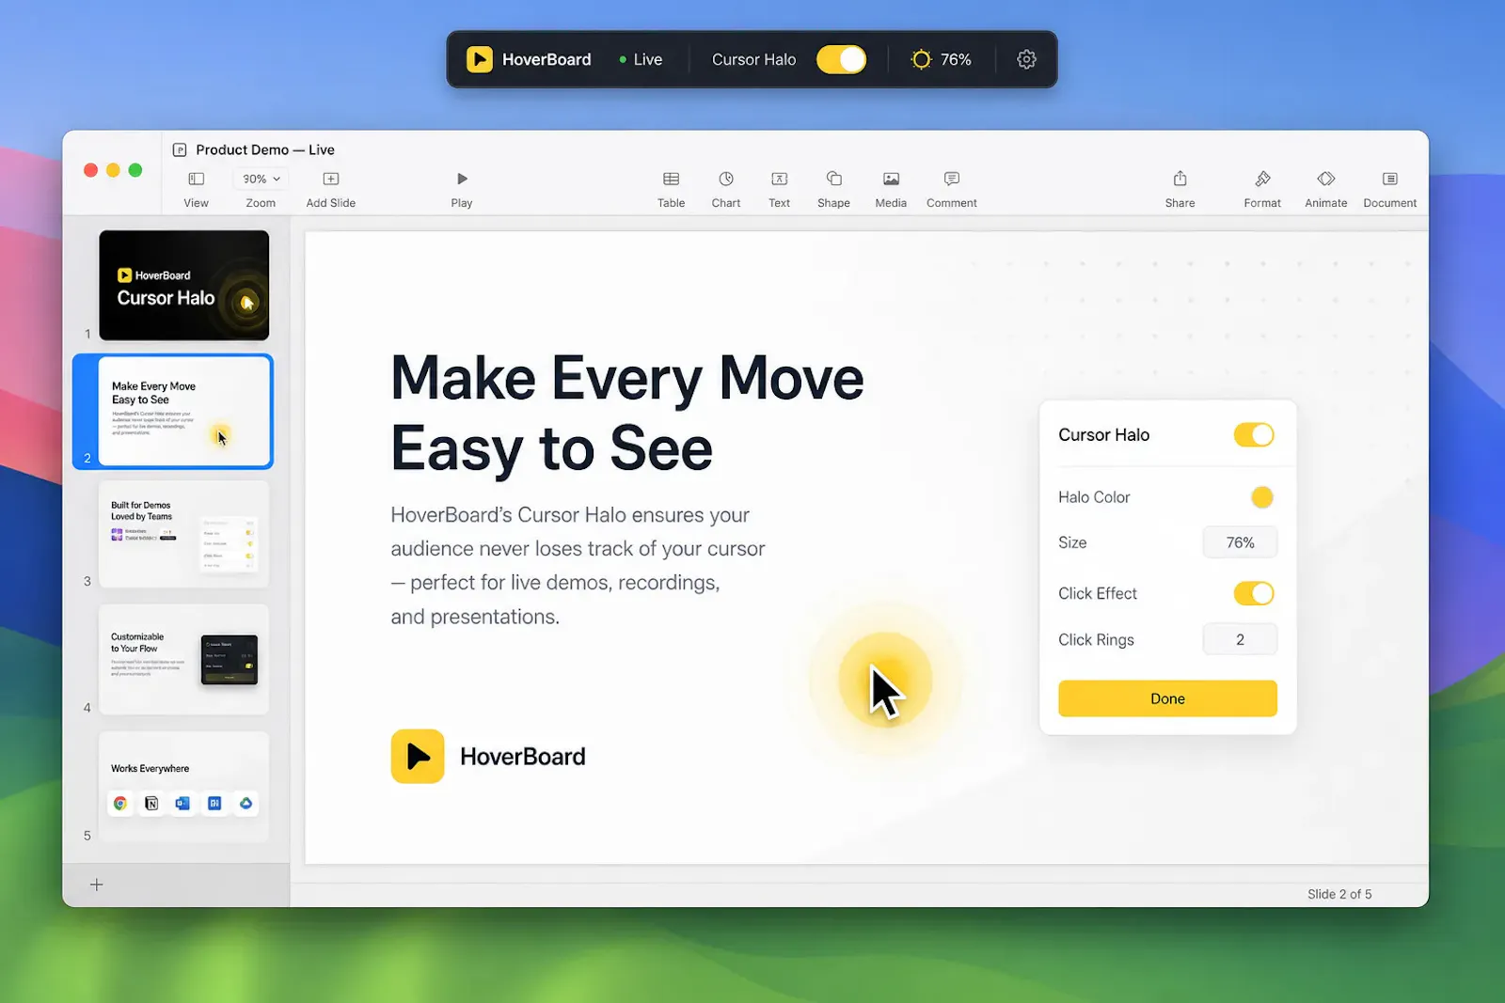Select slide 2 Make Every Move thumbnail

[x=184, y=411]
